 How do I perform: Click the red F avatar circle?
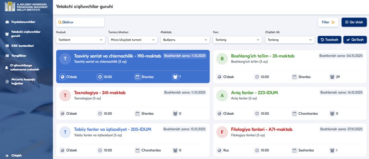tap(222, 132)
